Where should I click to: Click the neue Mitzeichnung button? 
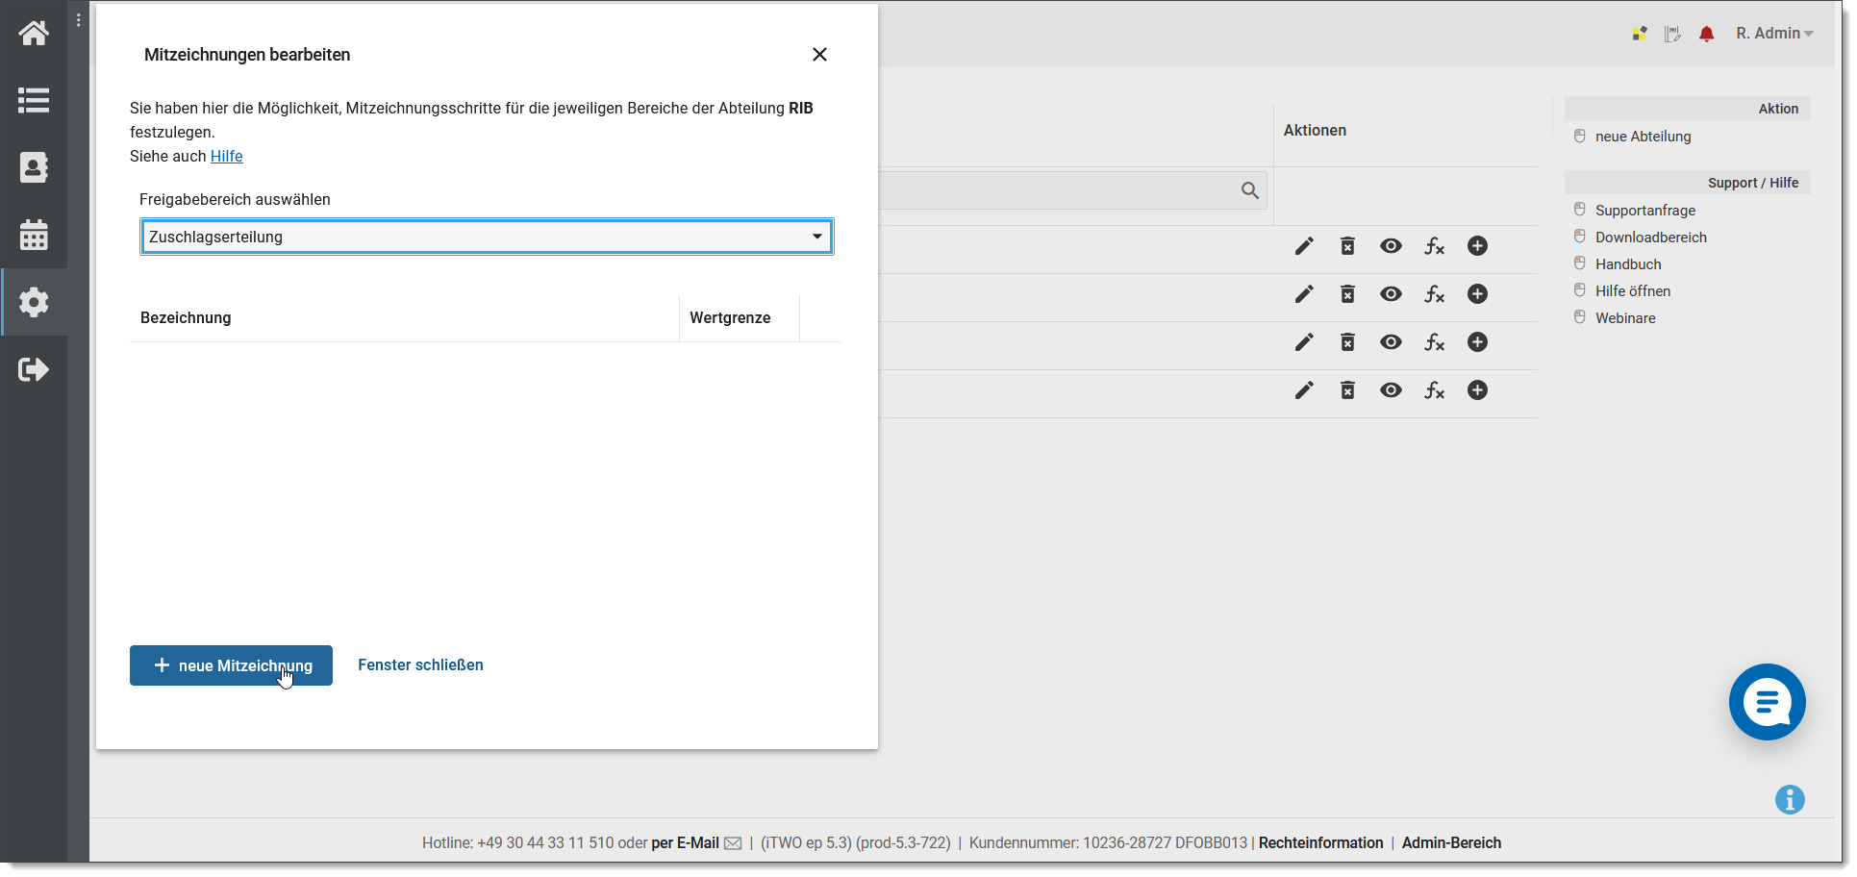(231, 665)
